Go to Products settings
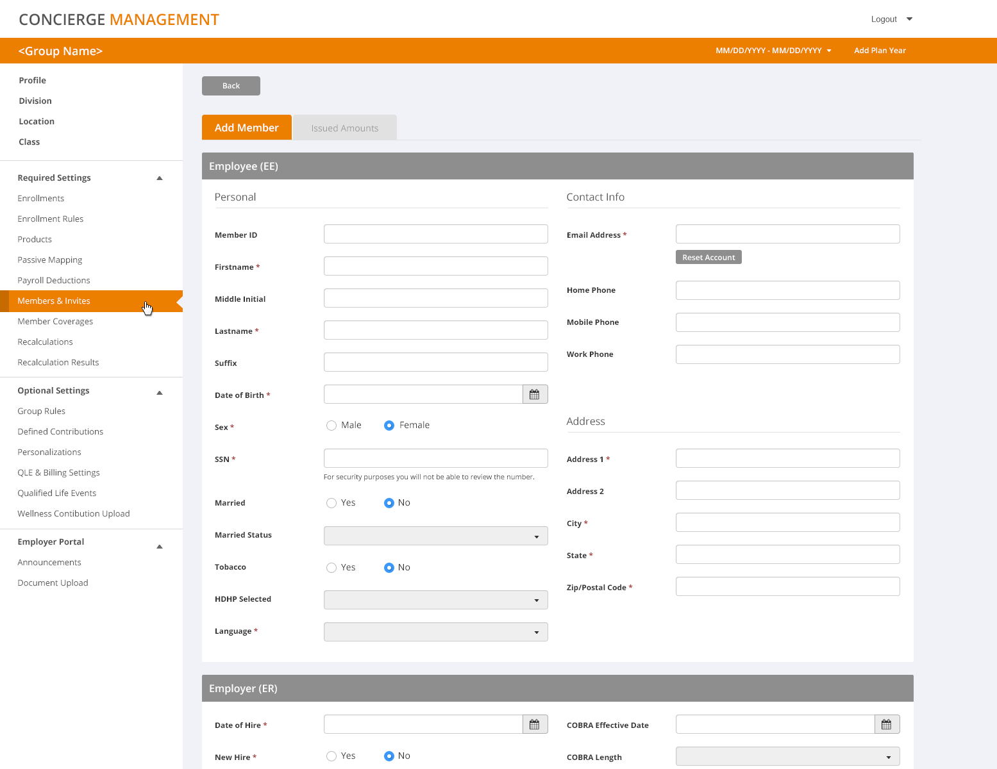 click(x=35, y=239)
